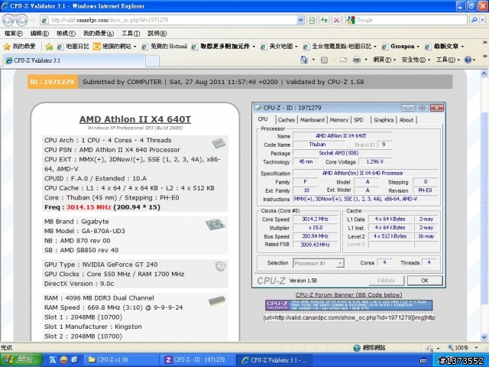Switch to CPU-Z - ID : 1971279 taskbar button
This screenshot has width=489, height=367.
coord(198,360)
